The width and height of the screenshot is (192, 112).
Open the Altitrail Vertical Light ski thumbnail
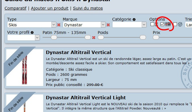25,103
